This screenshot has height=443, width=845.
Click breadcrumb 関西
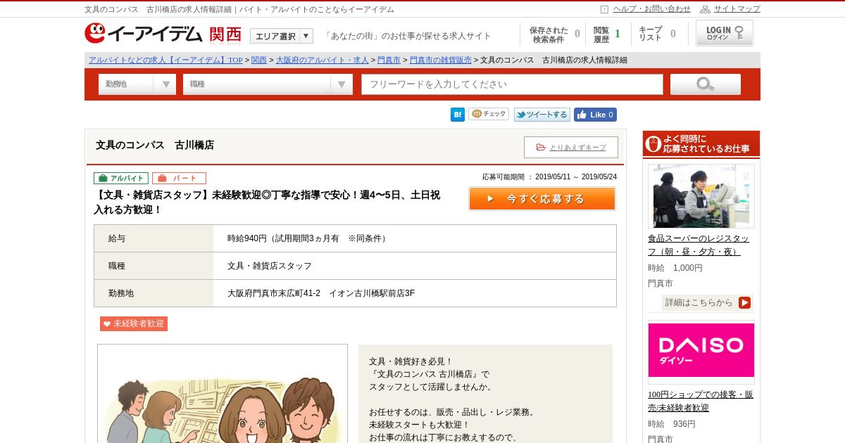point(259,60)
